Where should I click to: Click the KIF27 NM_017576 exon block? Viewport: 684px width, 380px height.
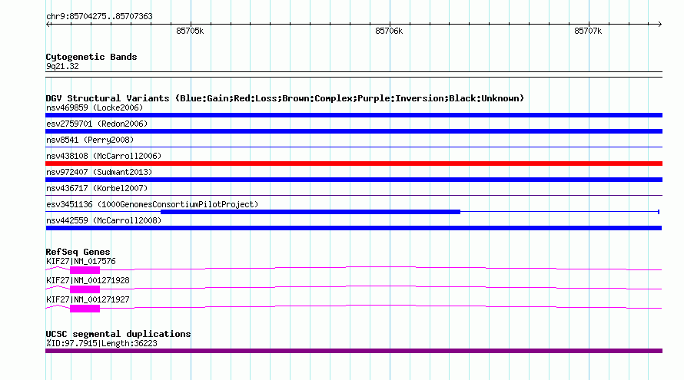coord(85,270)
